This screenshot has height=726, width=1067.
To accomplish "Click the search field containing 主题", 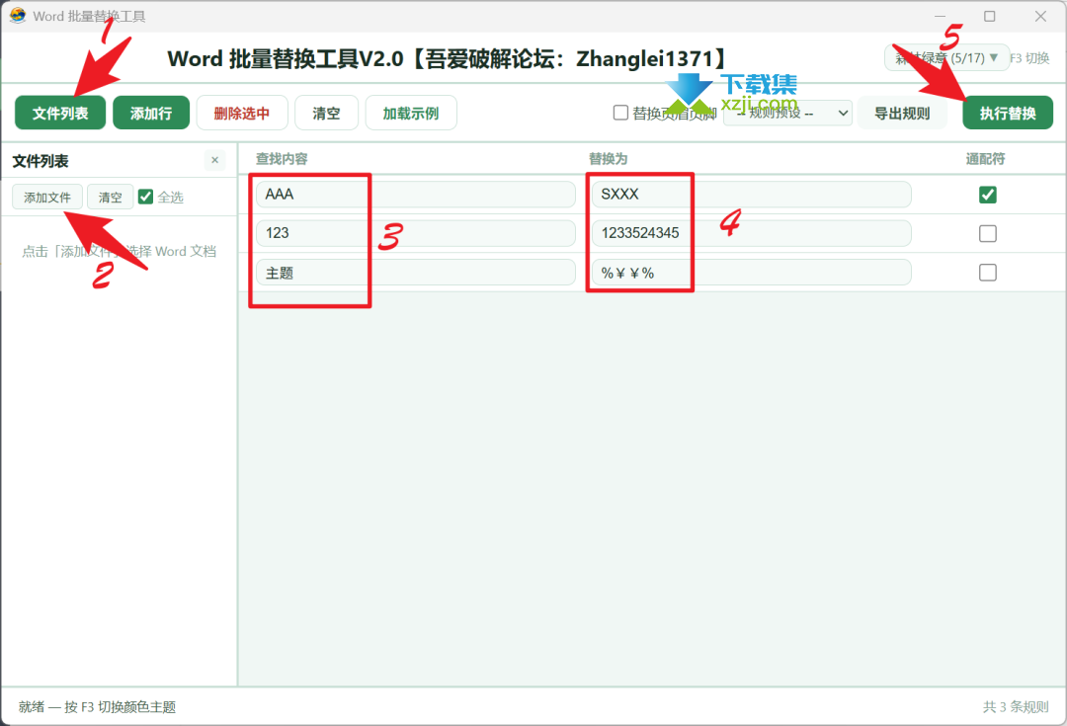I will (416, 273).
